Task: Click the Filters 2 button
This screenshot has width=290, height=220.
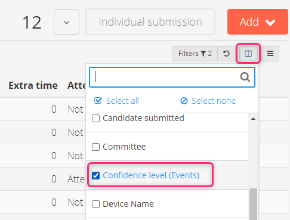Action: point(195,54)
